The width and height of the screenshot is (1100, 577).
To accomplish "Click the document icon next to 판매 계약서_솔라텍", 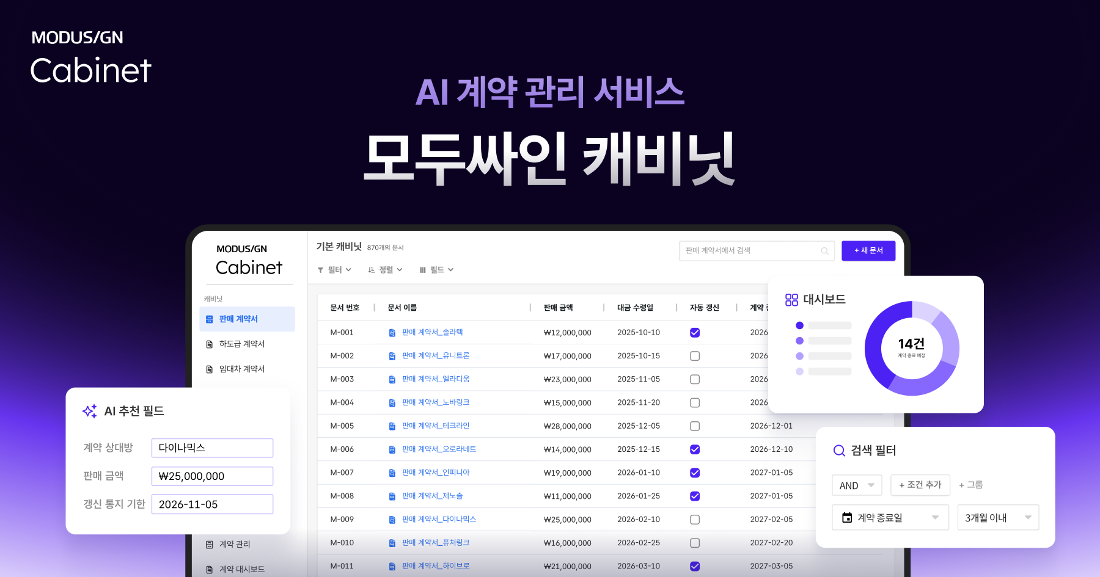I will tap(392, 332).
